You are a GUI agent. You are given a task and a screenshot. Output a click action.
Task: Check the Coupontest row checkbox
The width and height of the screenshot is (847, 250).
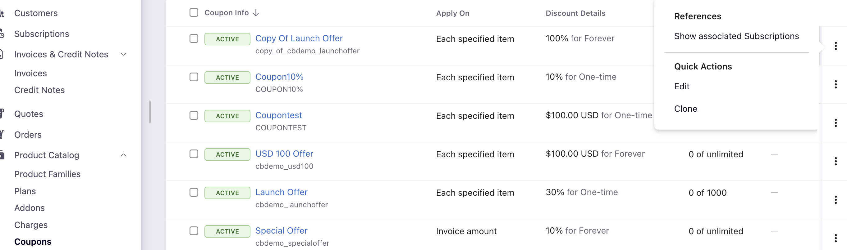tap(194, 115)
